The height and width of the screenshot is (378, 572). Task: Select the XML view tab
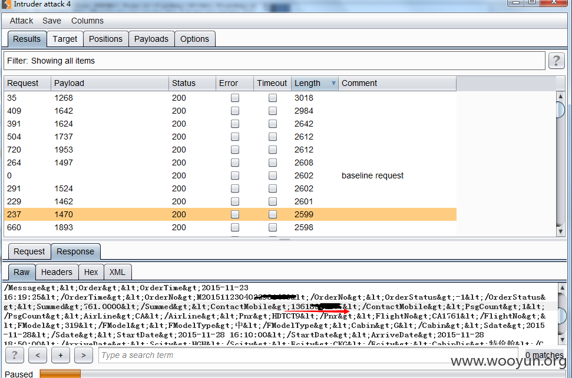click(117, 272)
